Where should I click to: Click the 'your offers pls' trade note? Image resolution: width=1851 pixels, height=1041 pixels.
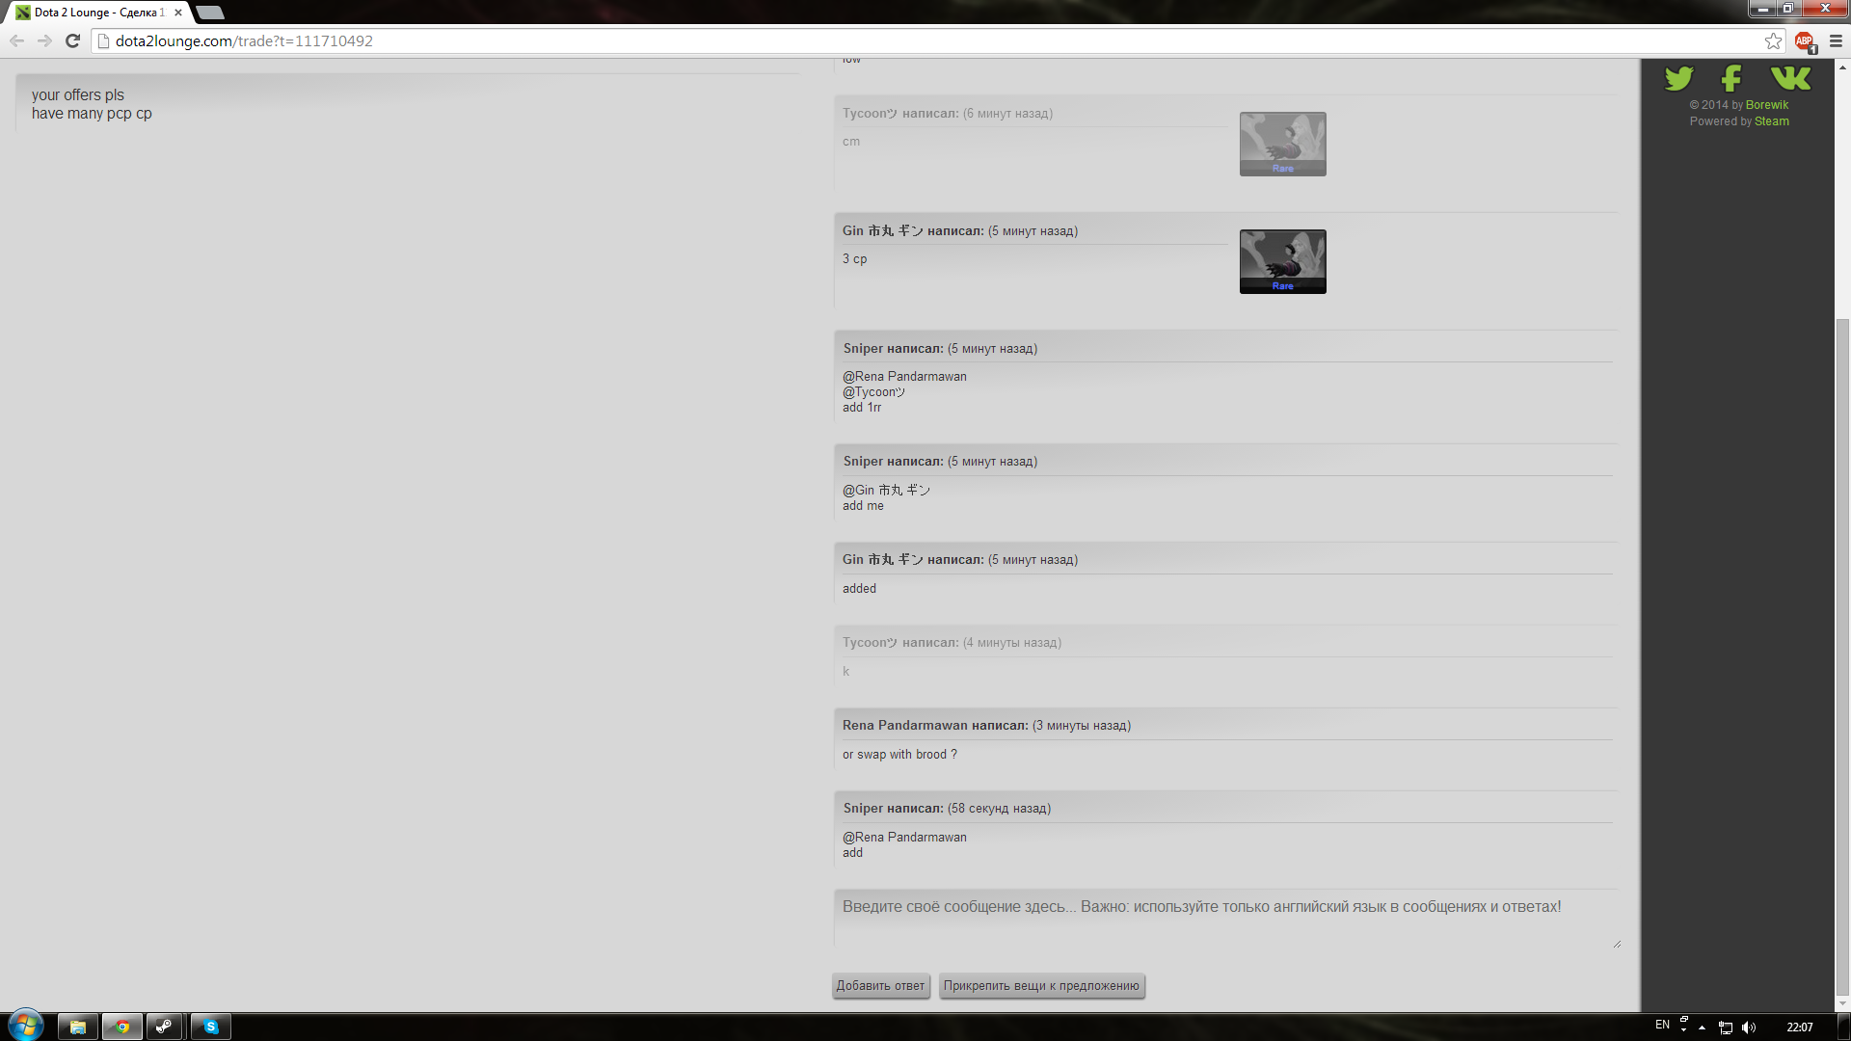[x=78, y=94]
